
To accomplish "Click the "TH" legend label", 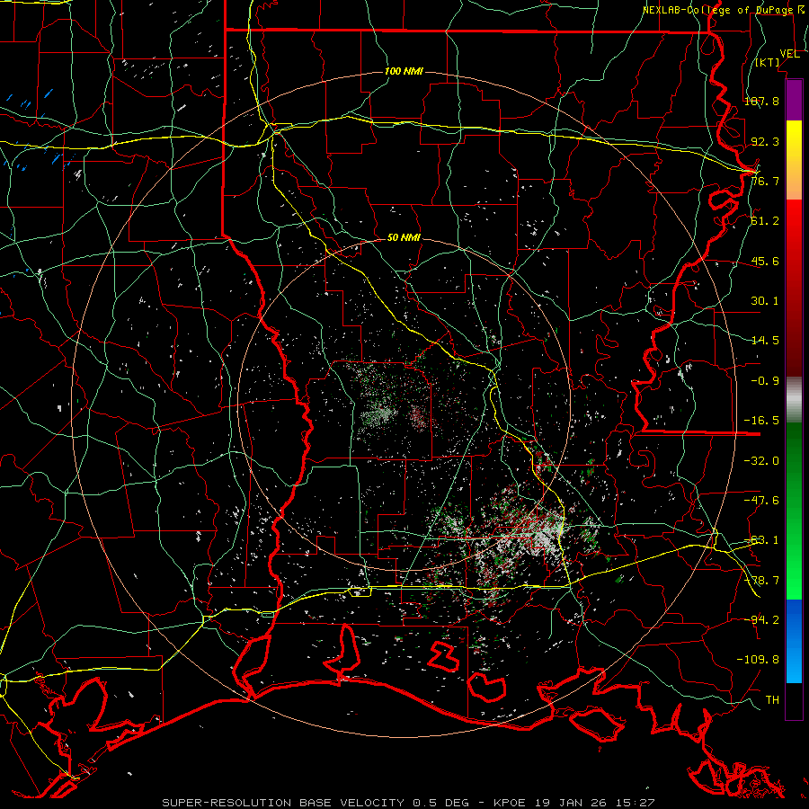I will 772,700.
